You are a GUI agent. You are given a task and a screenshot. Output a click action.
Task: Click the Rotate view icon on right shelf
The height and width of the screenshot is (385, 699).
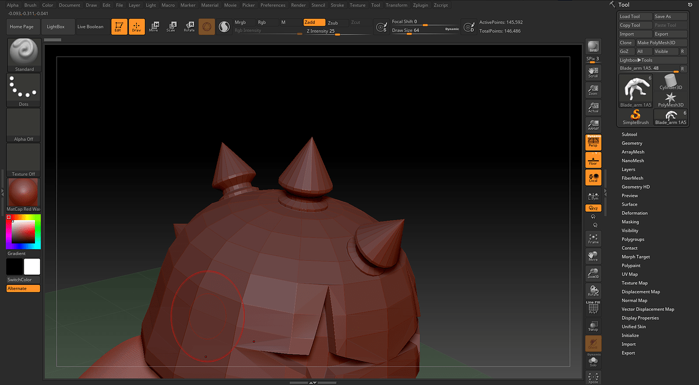[593, 291]
